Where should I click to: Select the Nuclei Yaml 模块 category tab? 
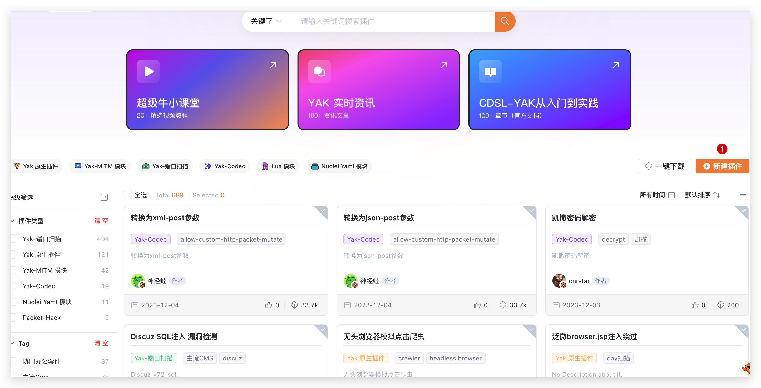(339, 166)
